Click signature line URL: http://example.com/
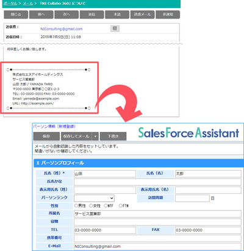244x251 pixels. click(x=33, y=103)
